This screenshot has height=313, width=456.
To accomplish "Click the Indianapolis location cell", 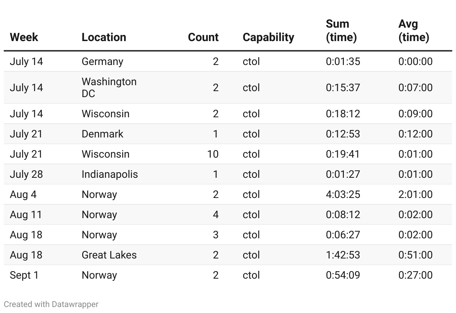I will click(x=110, y=174).
